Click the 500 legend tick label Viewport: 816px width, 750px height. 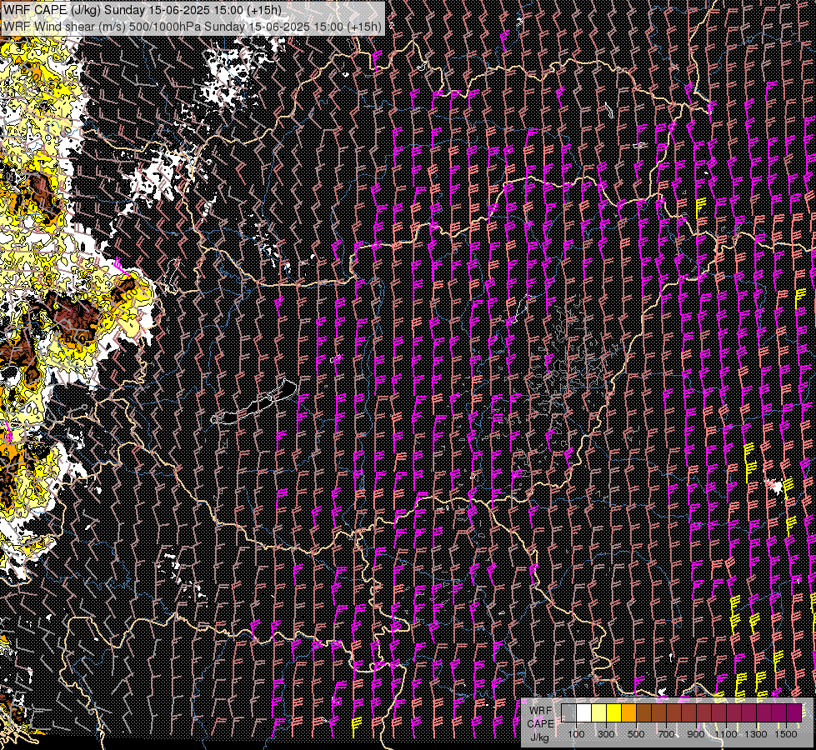(x=636, y=734)
